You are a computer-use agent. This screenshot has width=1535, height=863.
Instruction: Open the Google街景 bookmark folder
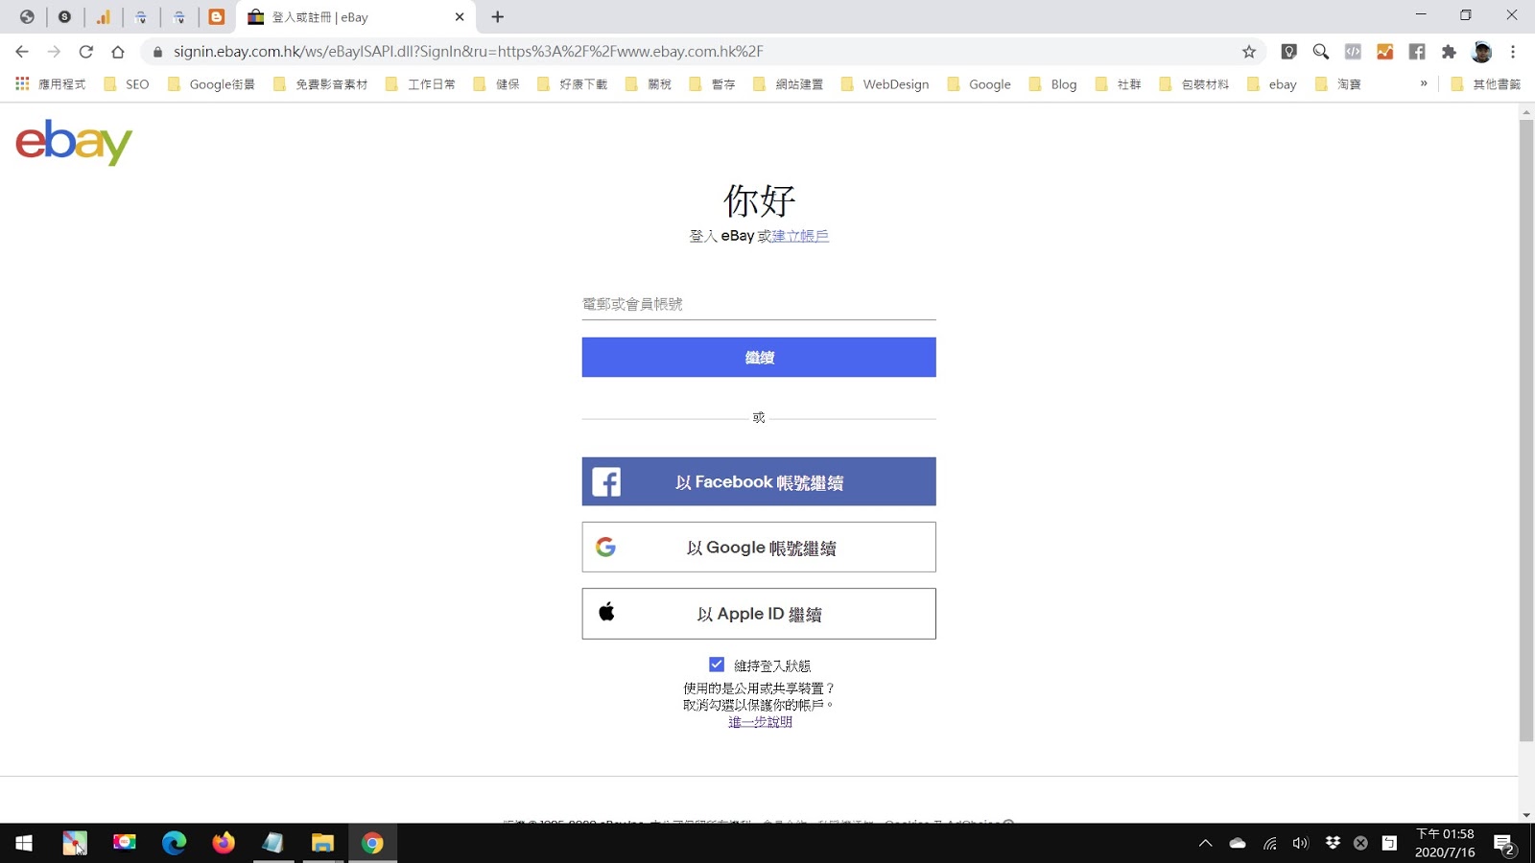(211, 84)
